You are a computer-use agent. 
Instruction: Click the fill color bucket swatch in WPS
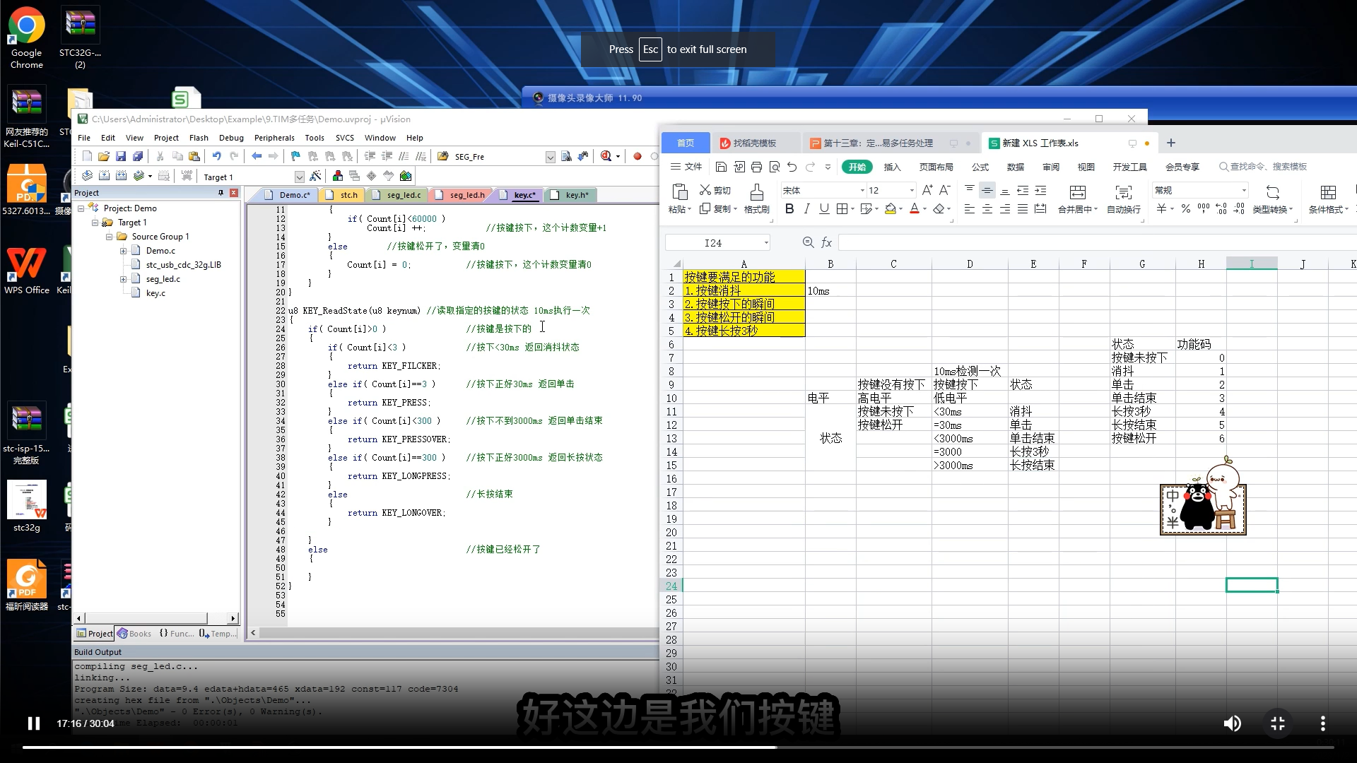point(891,208)
